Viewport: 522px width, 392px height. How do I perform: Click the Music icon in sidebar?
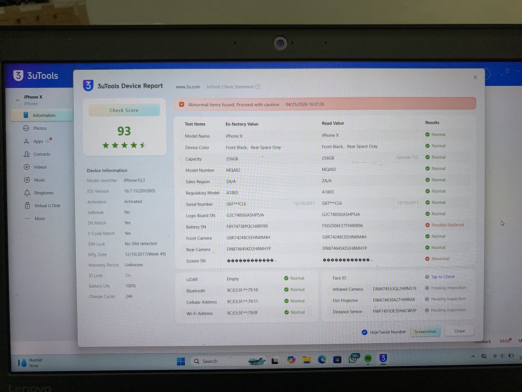click(26, 180)
